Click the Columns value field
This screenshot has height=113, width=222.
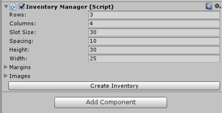[154, 23]
